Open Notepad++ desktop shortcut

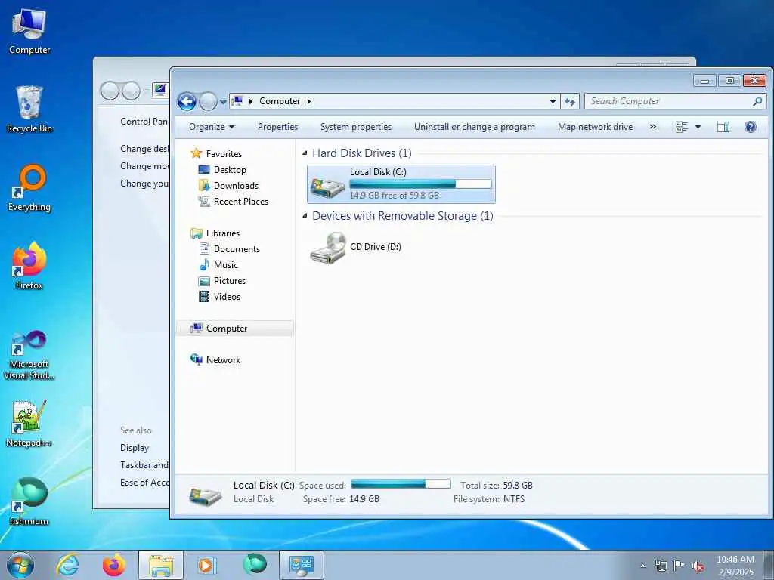click(x=29, y=423)
